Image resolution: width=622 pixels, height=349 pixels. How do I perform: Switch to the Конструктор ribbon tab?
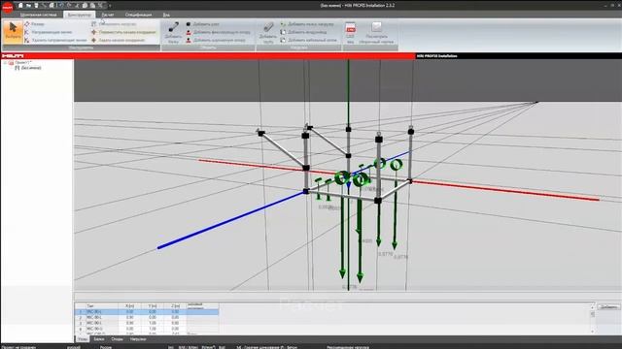point(80,15)
